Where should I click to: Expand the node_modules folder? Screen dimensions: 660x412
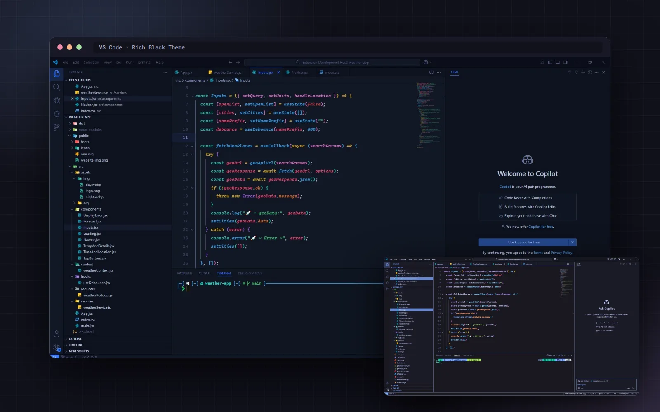(70, 129)
